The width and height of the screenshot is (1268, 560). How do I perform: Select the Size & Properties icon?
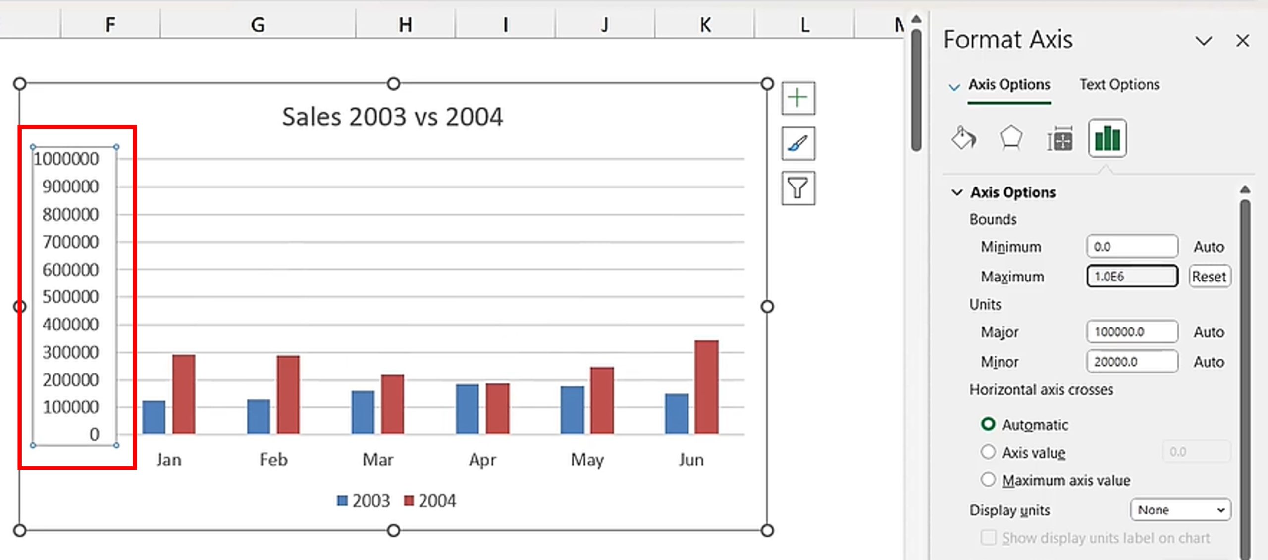click(1059, 139)
